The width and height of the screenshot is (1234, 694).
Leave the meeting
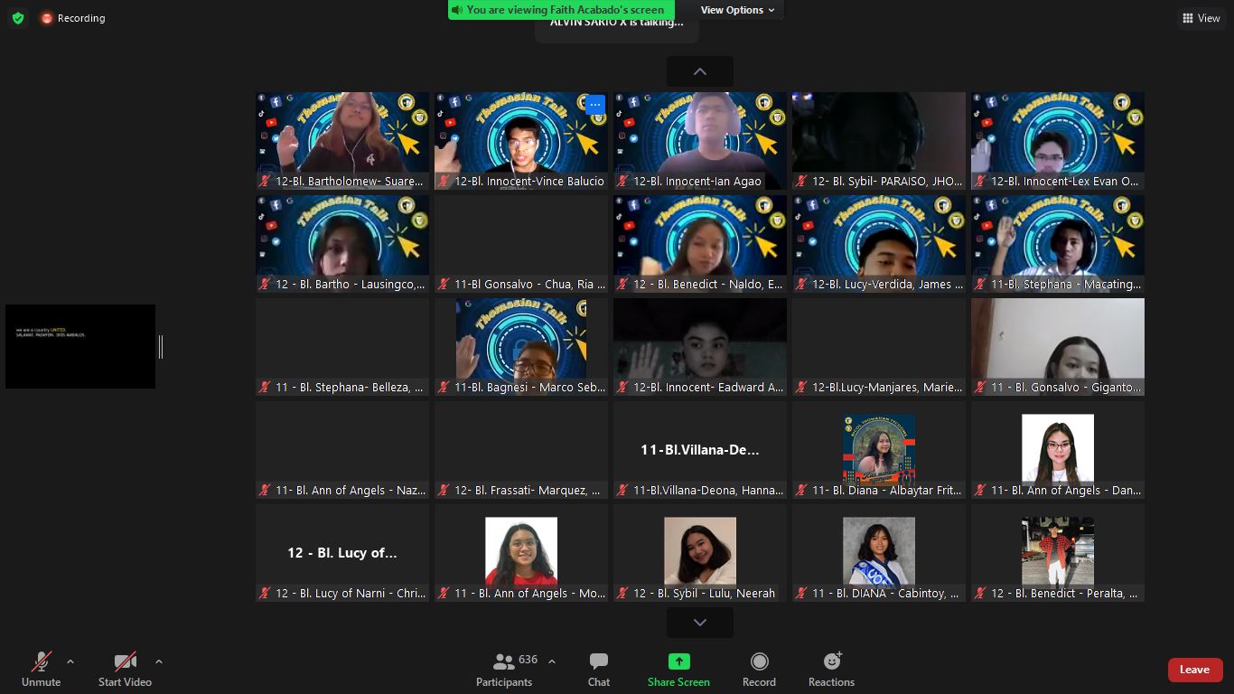coord(1194,670)
